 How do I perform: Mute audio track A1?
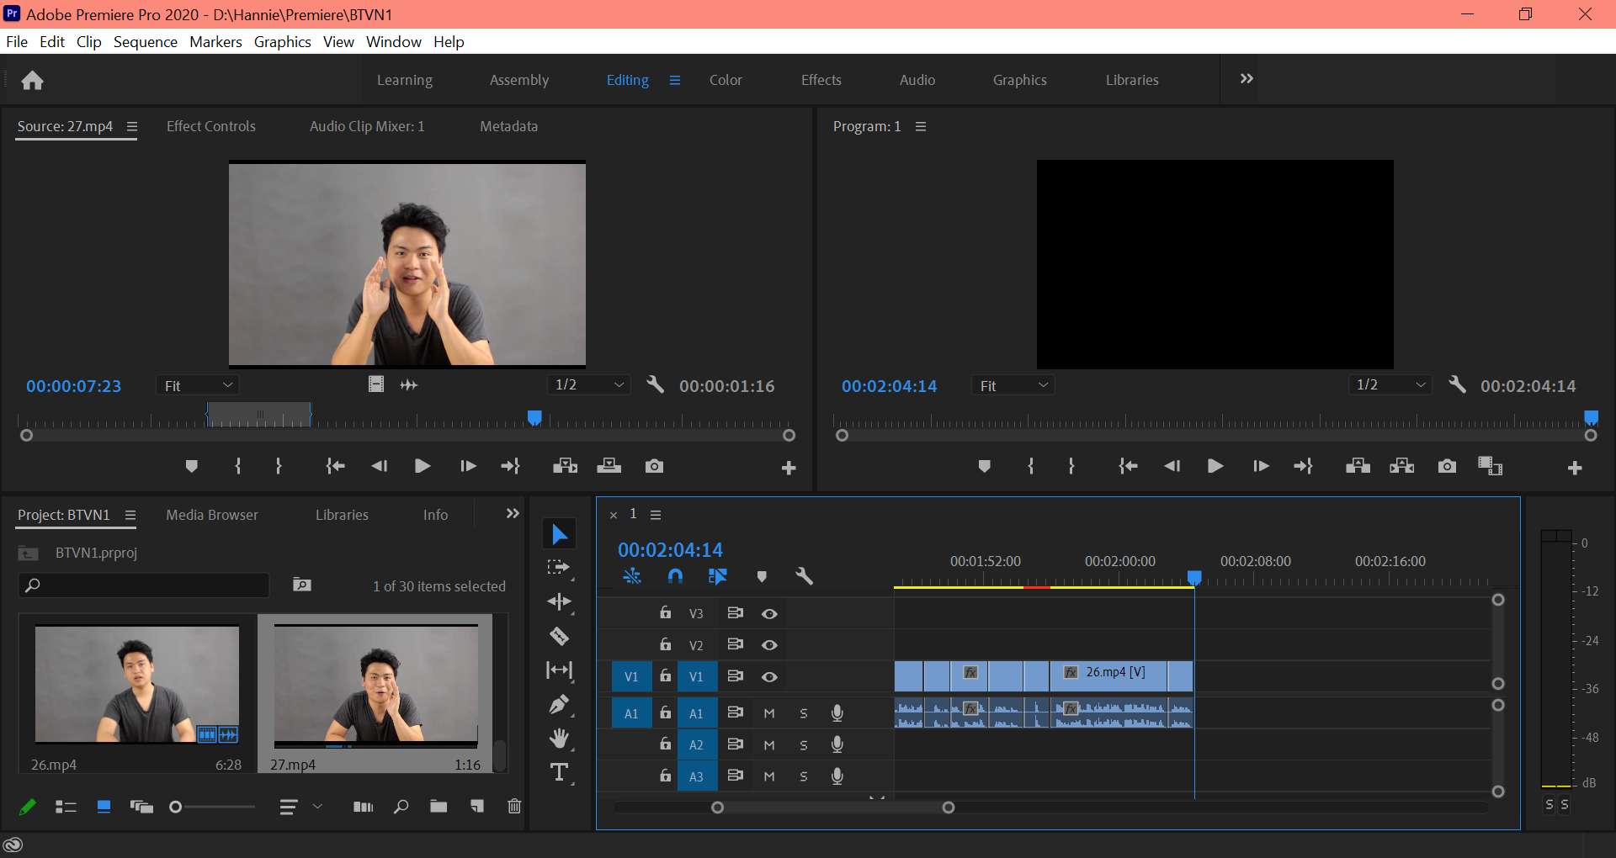[x=769, y=713]
